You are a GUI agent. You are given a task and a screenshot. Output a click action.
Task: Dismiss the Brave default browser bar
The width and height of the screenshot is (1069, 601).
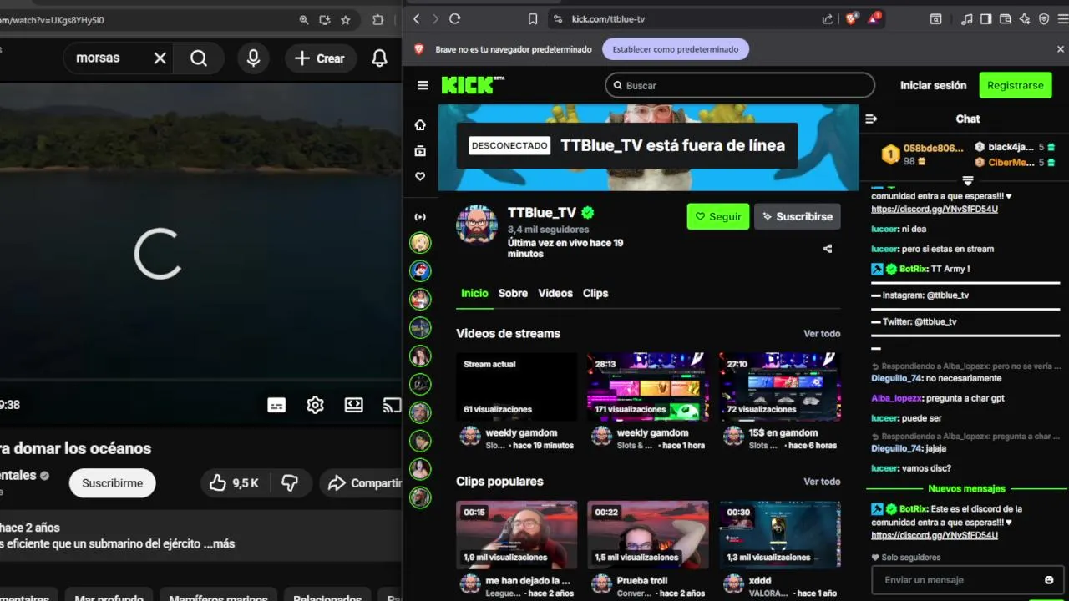[1061, 49]
